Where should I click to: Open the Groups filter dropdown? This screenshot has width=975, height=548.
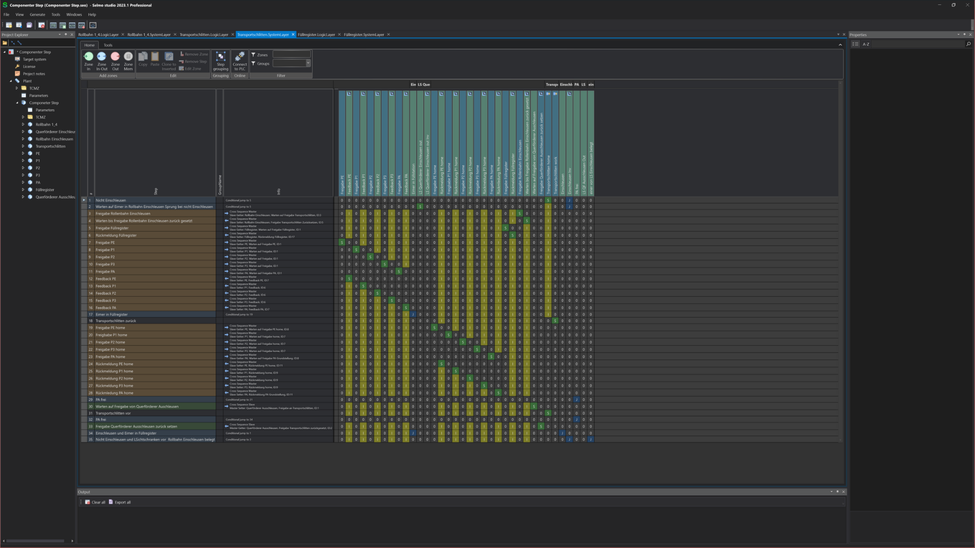[308, 63]
